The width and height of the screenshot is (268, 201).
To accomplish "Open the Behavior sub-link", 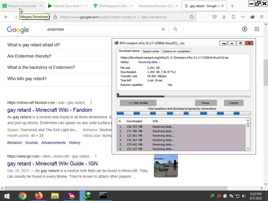I will click(x=15, y=143).
